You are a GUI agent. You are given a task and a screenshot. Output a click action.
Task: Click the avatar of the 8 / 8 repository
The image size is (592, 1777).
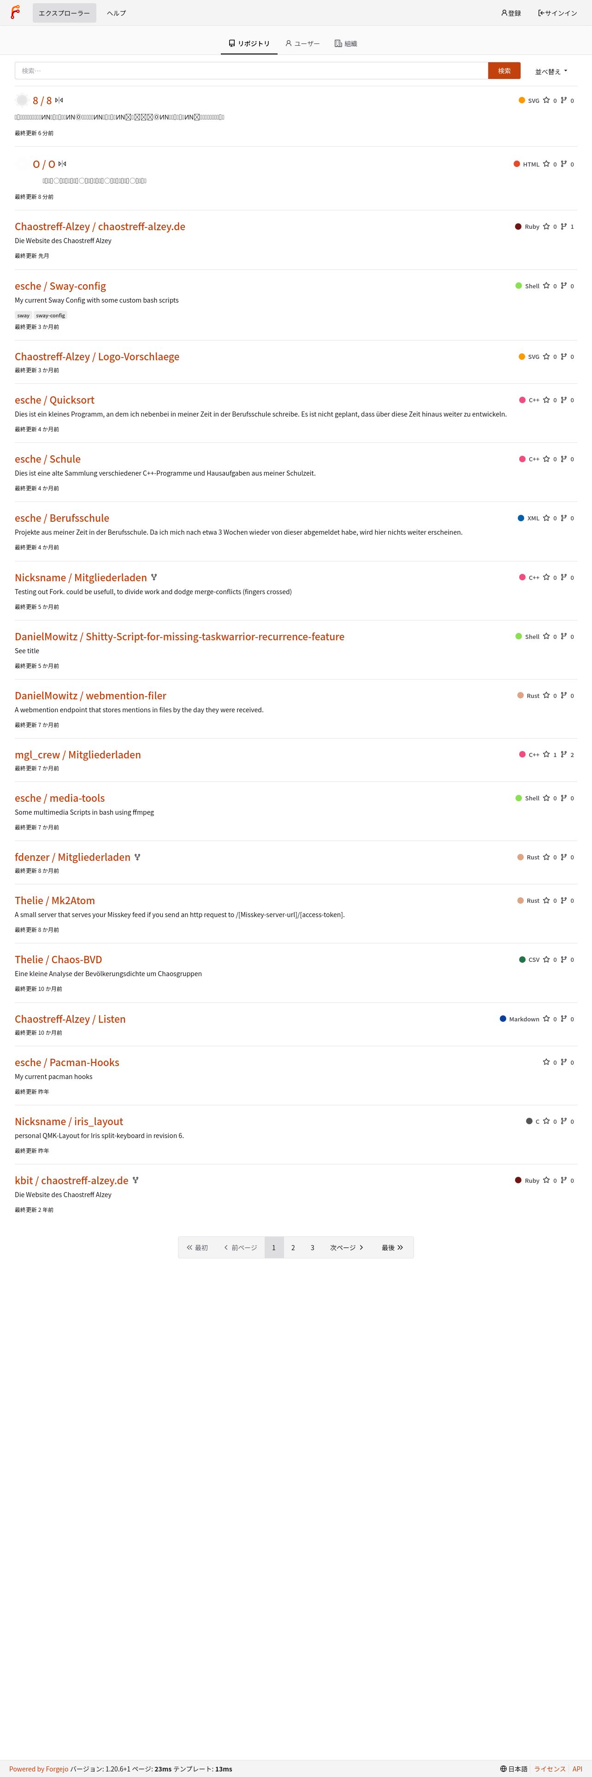click(x=22, y=100)
